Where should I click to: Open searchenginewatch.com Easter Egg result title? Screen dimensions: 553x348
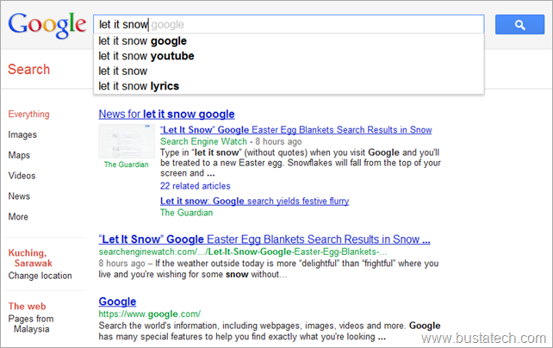[x=264, y=239]
